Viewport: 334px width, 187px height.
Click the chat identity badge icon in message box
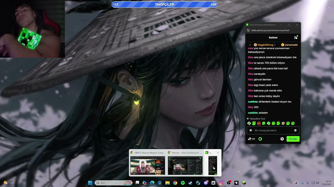click(x=251, y=130)
